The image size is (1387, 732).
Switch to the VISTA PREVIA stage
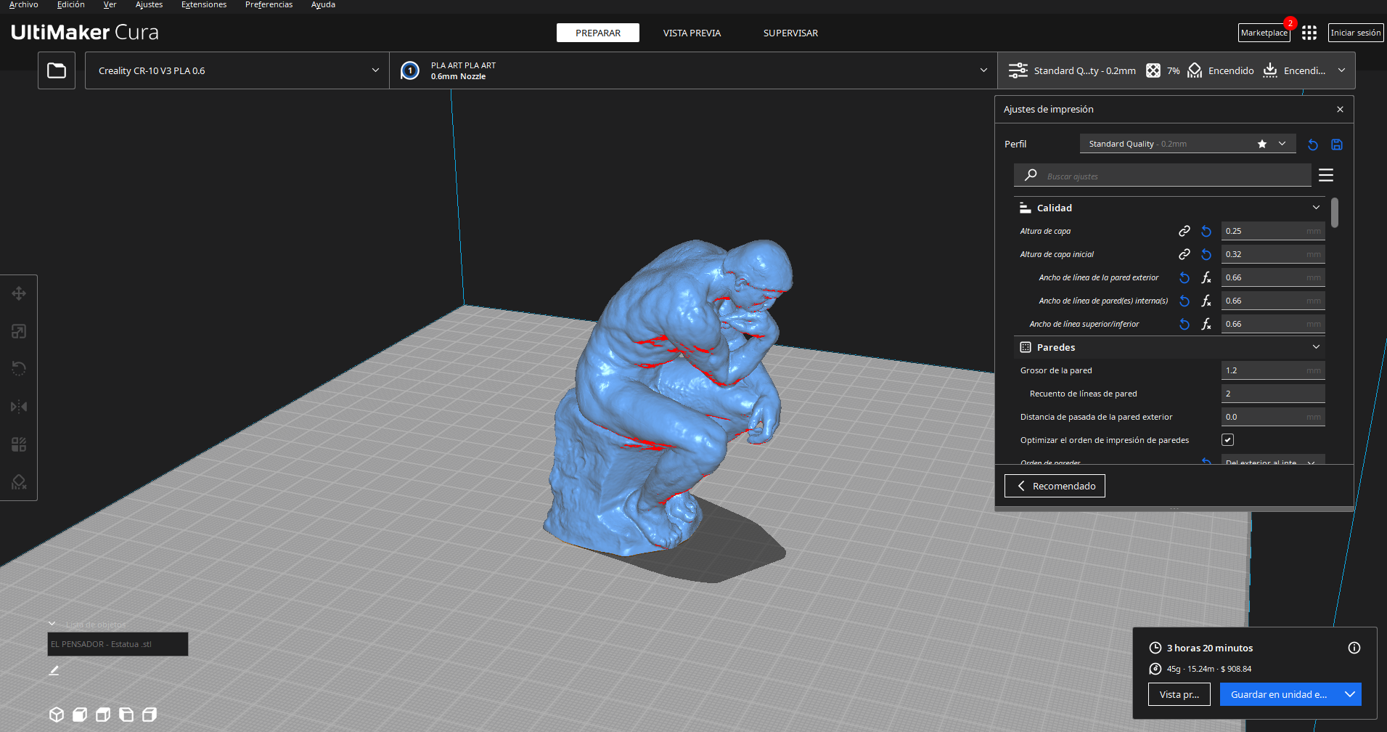692,33
